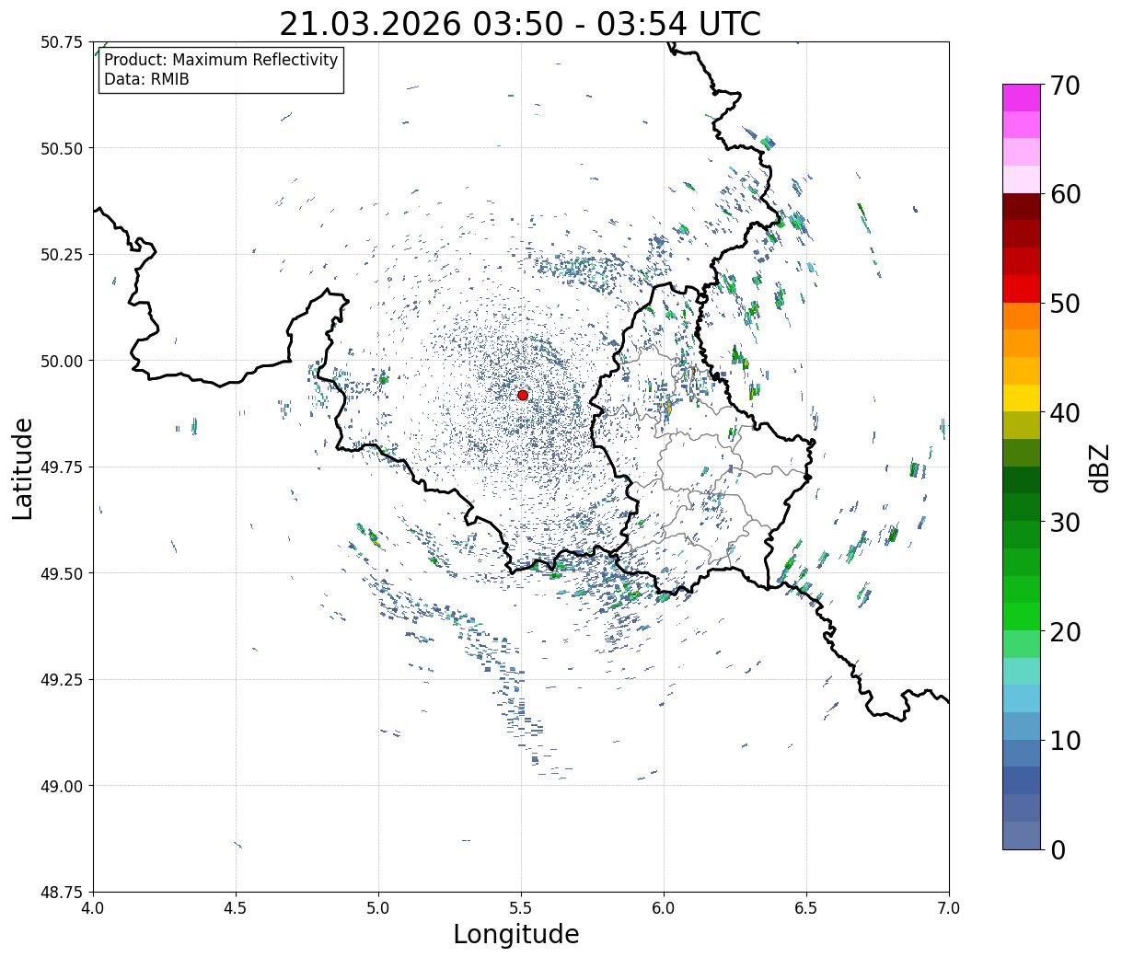Click the colorbar tick label 40
Viewport: 1122px width, 957px height.
1065,413
